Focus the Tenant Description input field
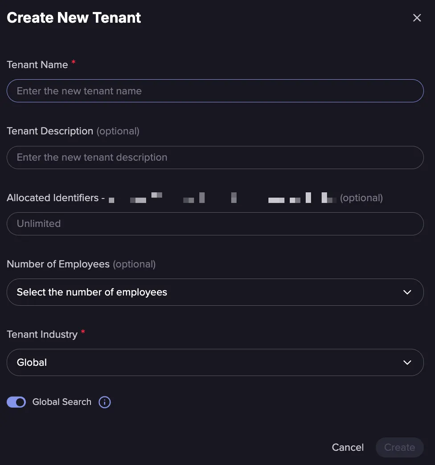435x465 pixels. tap(215, 158)
